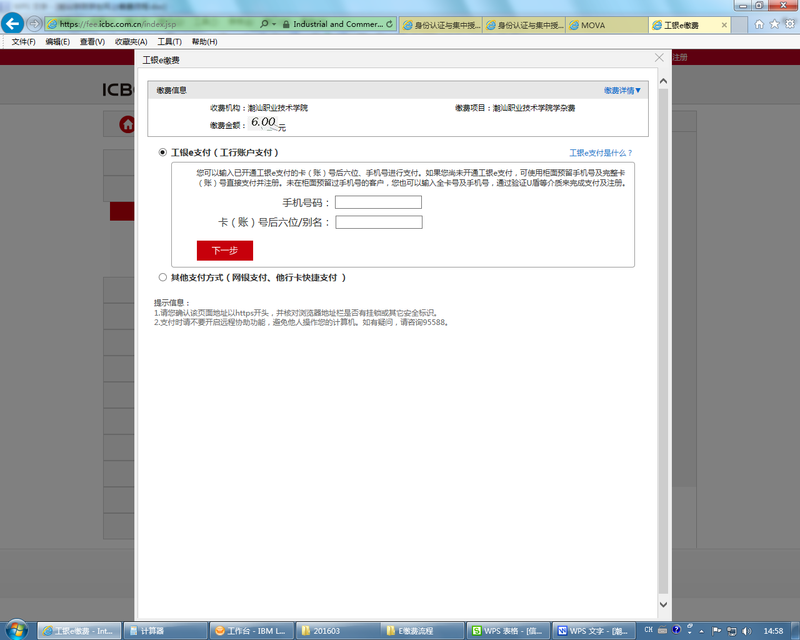Click the volume speaker tray icon

[x=747, y=631]
